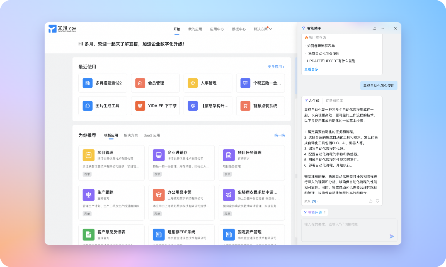Viewport: 446px width, 267px height.
Task: Select suggestion 如何创建流程表单
Action: 321,46
